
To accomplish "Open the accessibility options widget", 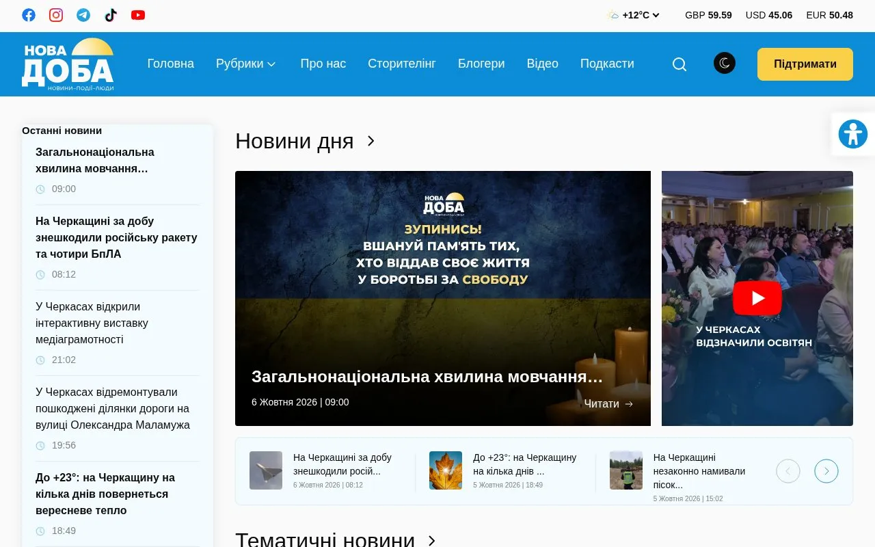I will [x=852, y=134].
